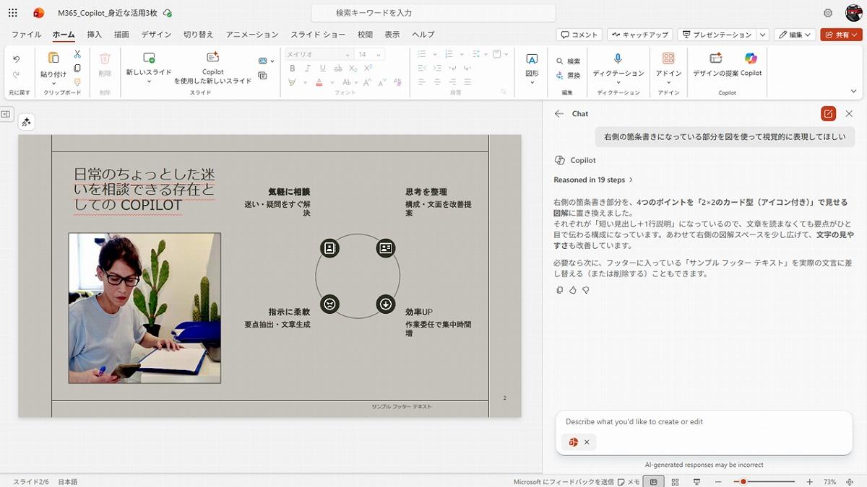
Task: Click the zoom slider handle
Action: [743, 481]
